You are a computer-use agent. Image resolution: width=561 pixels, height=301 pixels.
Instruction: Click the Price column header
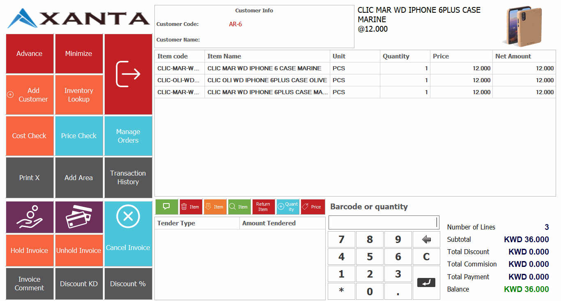point(461,56)
